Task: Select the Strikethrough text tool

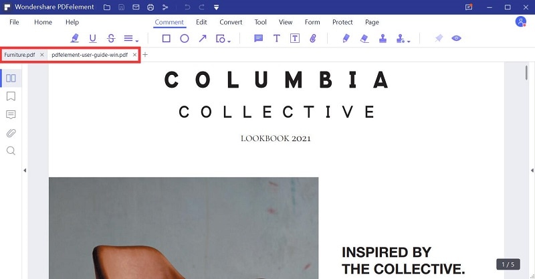Action: (111, 38)
